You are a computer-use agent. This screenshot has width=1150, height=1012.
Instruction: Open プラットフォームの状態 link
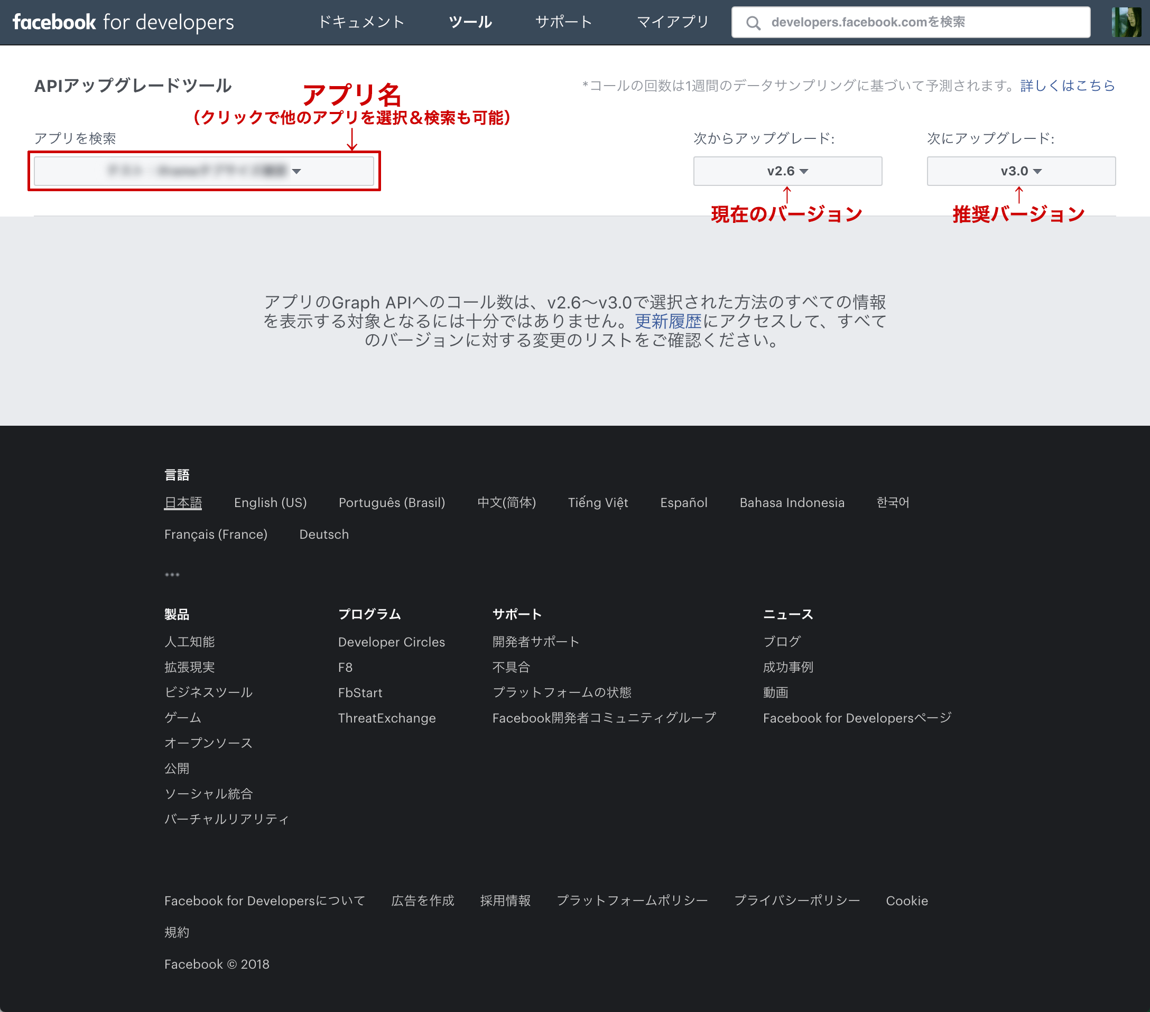coord(561,692)
